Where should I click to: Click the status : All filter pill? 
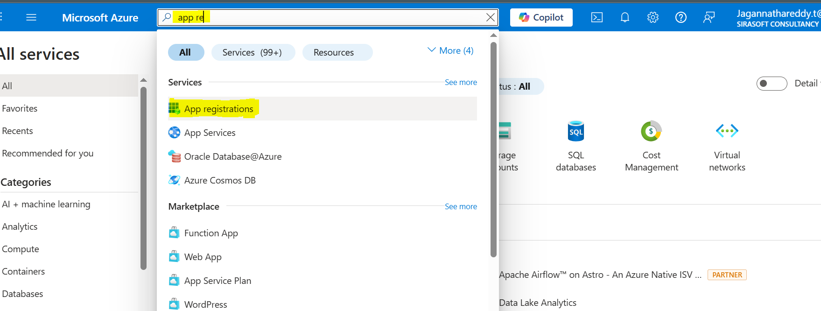520,86
